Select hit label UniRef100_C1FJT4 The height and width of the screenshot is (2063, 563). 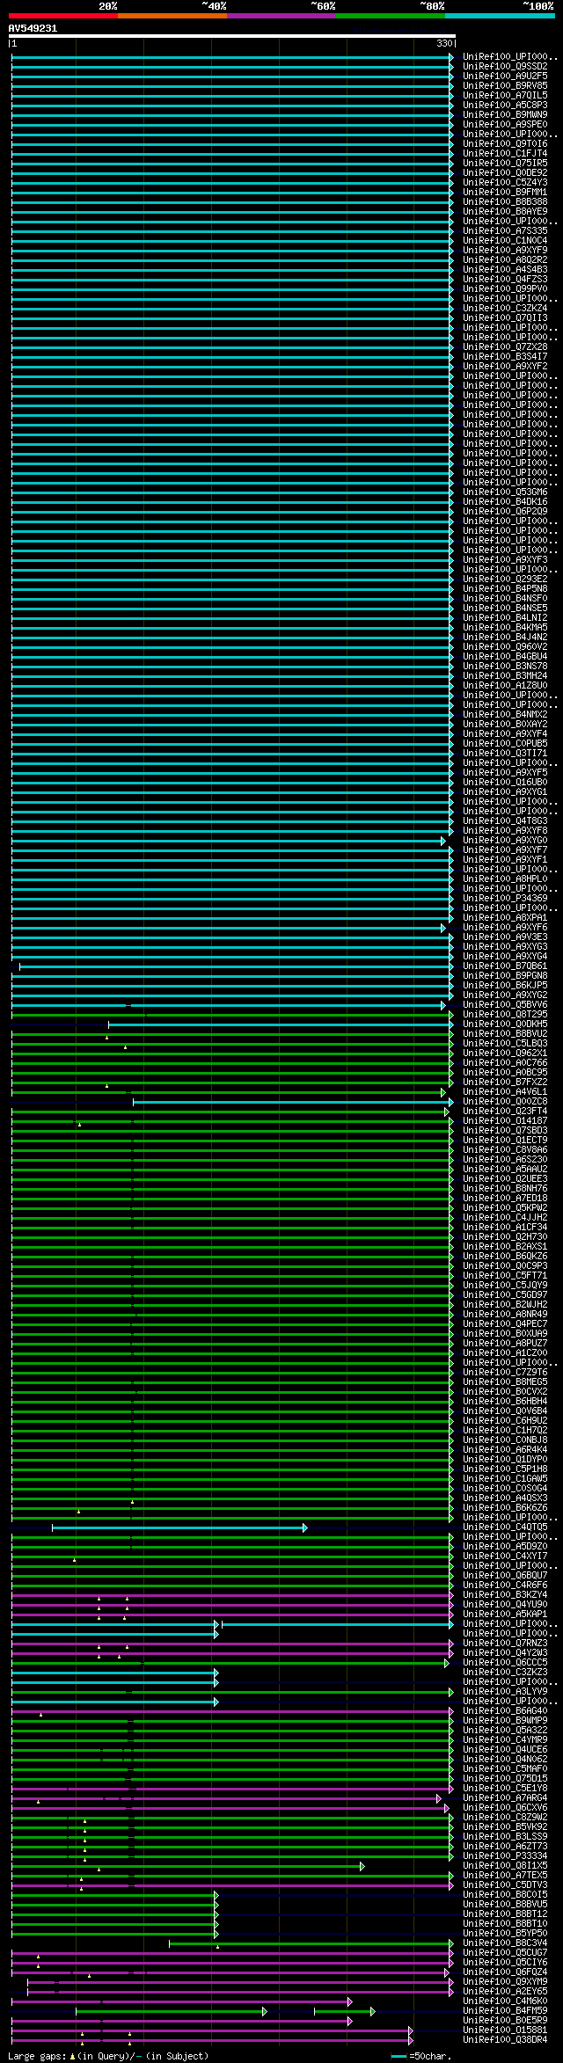tap(505, 153)
